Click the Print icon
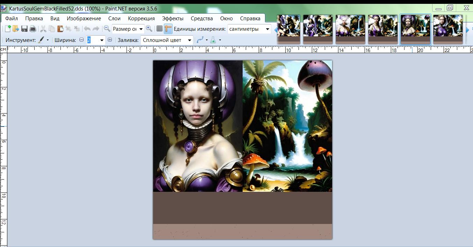This screenshot has height=247, width=473. pos(33,29)
